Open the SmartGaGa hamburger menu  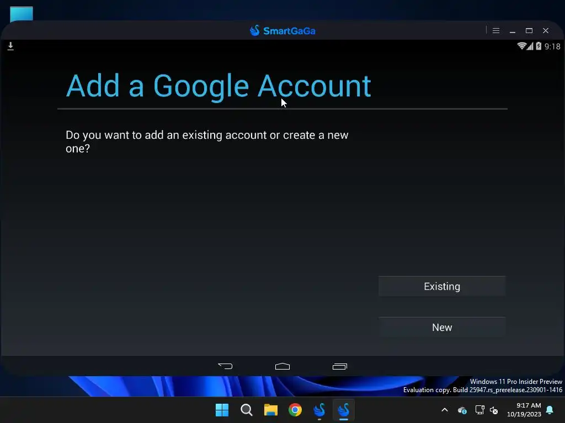tap(496, 31)
